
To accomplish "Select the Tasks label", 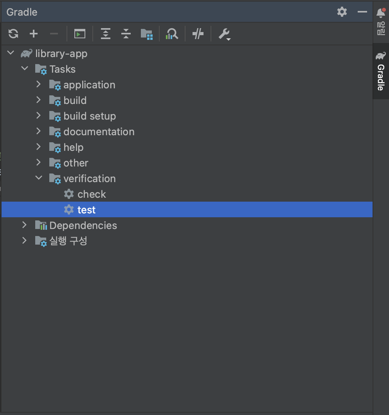I will point(63,69).
